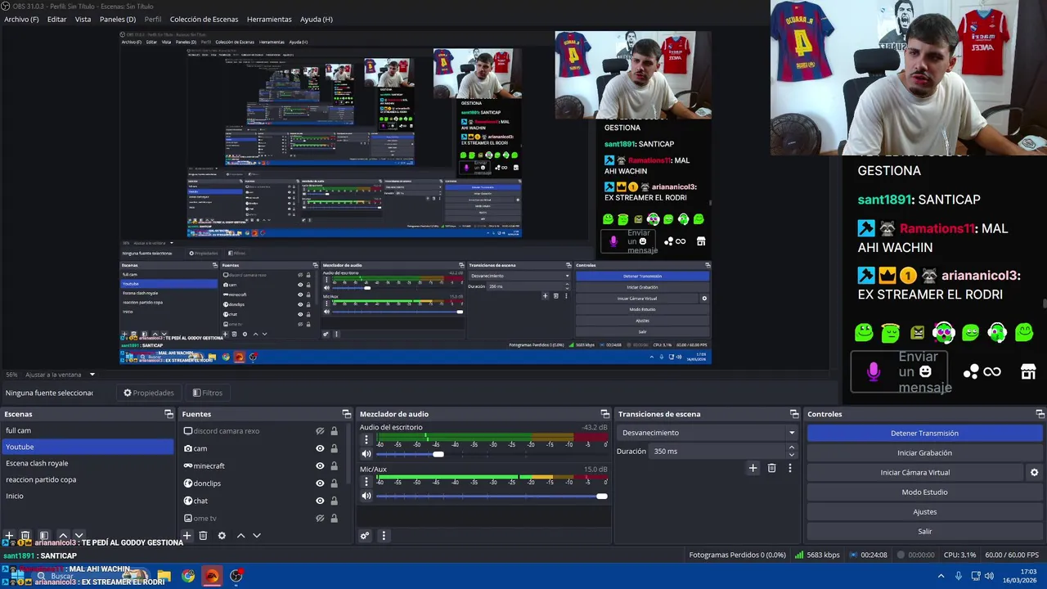Open File Explorer from the taskbar
The image size is (1047, 589).
coord(164,576)
